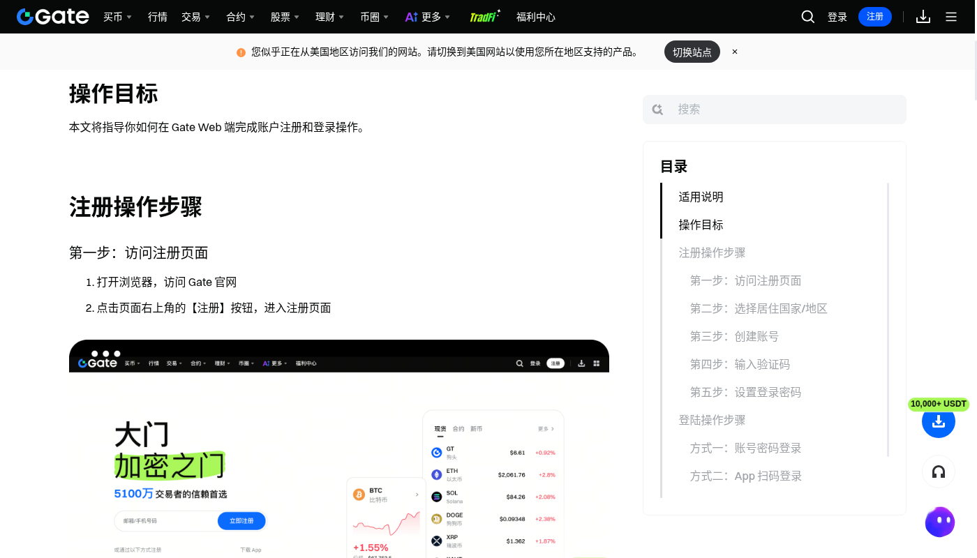The height and width of the screenshot is (558, 977).
Task: Click the blue 注册 button
Action: click(x=875, y=17)
